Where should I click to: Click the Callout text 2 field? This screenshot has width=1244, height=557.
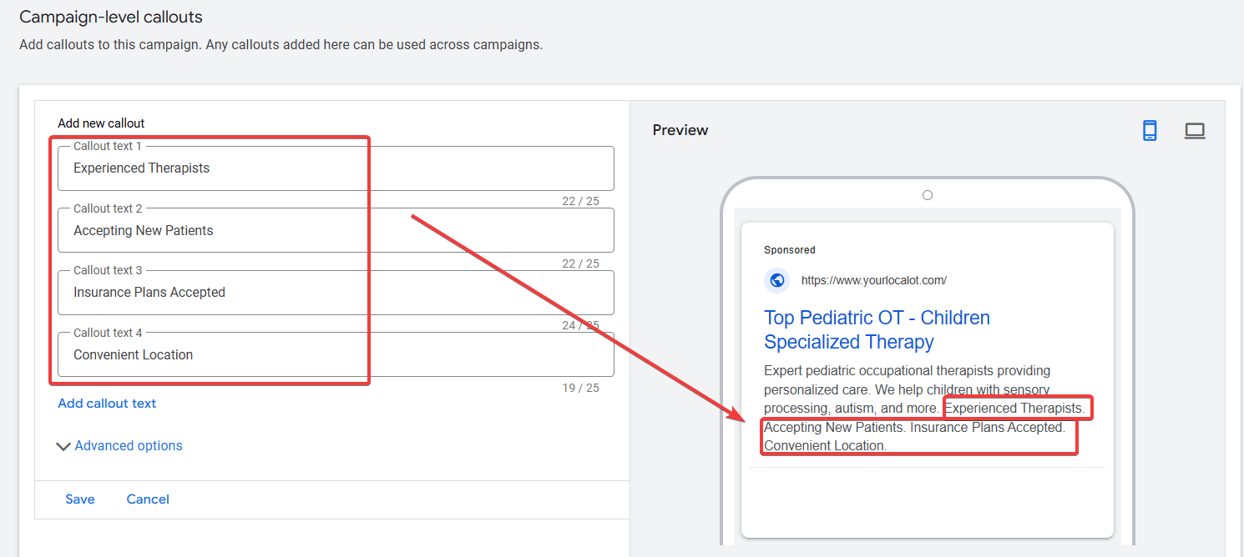[x=336, y=230]
